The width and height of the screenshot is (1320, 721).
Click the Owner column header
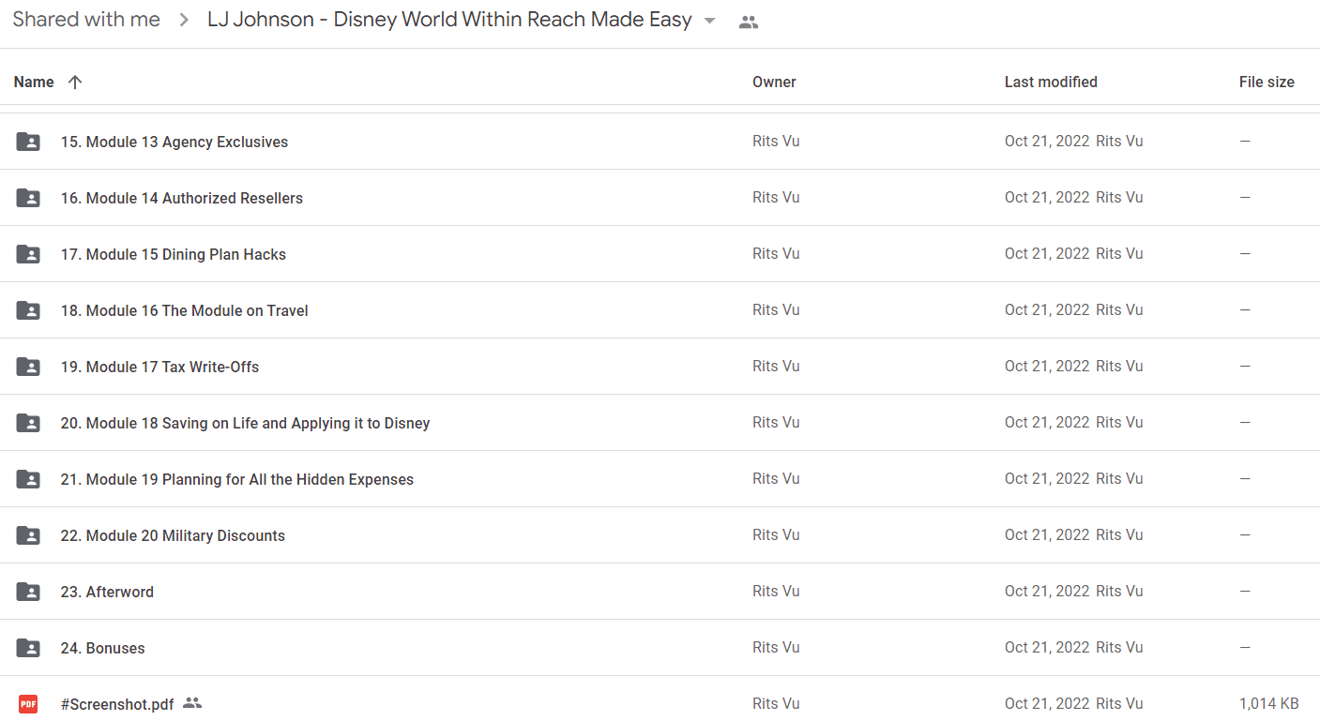(774, 82)
